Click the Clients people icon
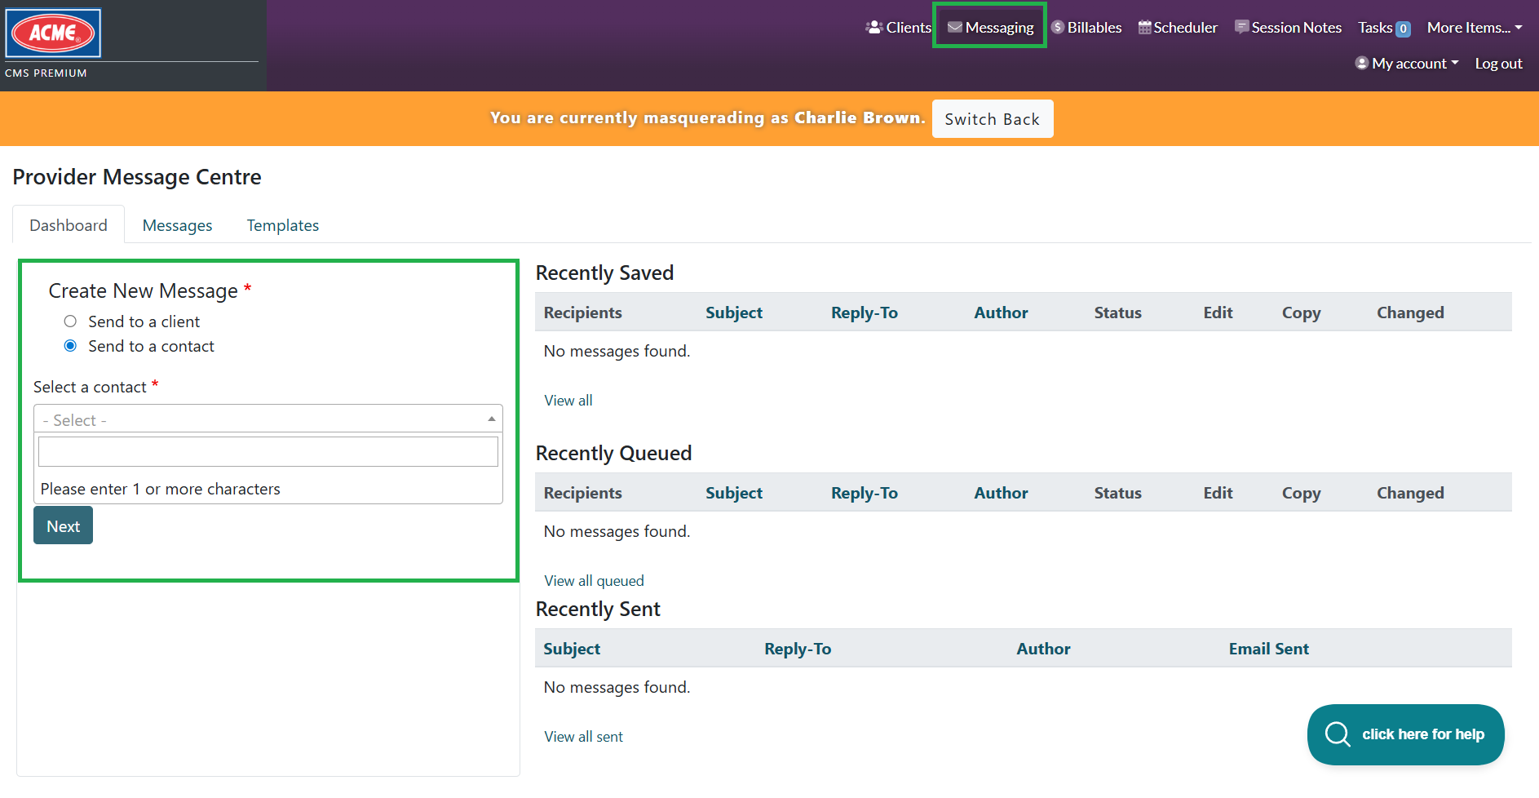The height and width of the screenshot is (798, 1539). 874,27
